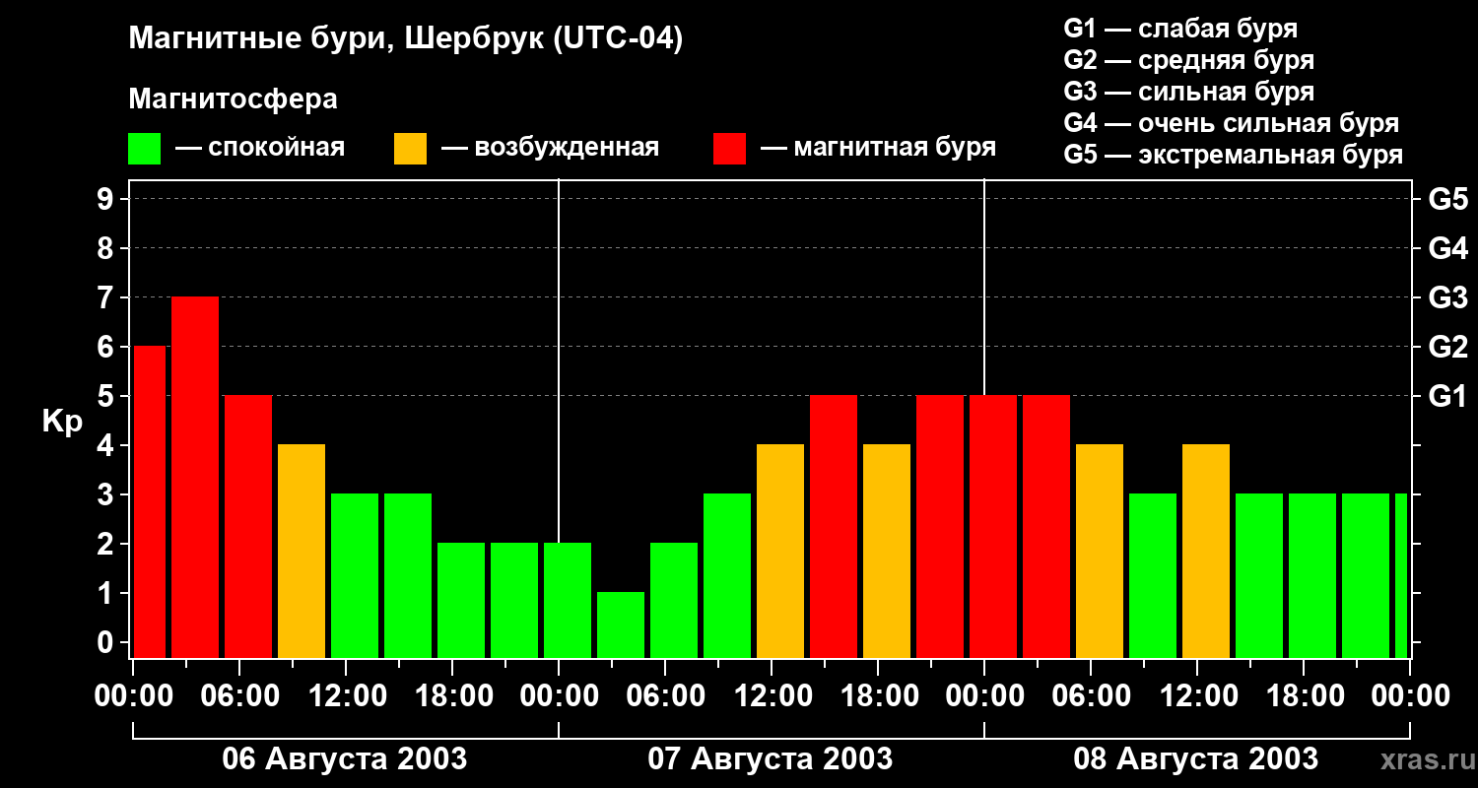Click the red Kp 6 bar on 06 August
Viewport: 1478px width, 788px height.
pyautogui.click(x=150, y=502)
